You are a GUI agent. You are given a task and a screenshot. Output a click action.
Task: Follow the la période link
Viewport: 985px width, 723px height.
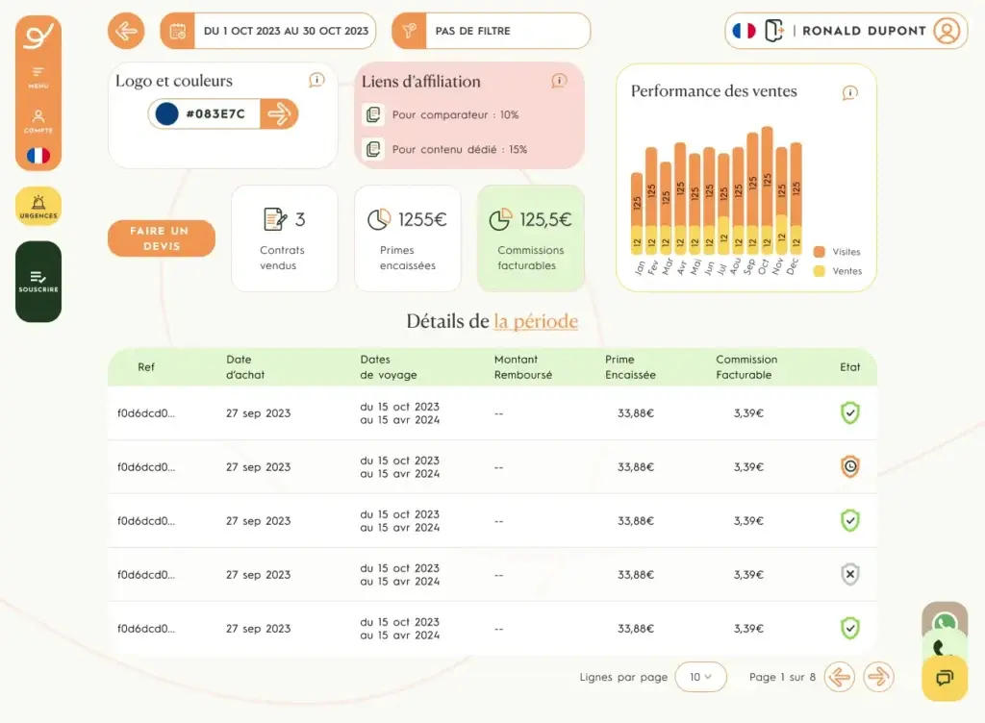536,321
